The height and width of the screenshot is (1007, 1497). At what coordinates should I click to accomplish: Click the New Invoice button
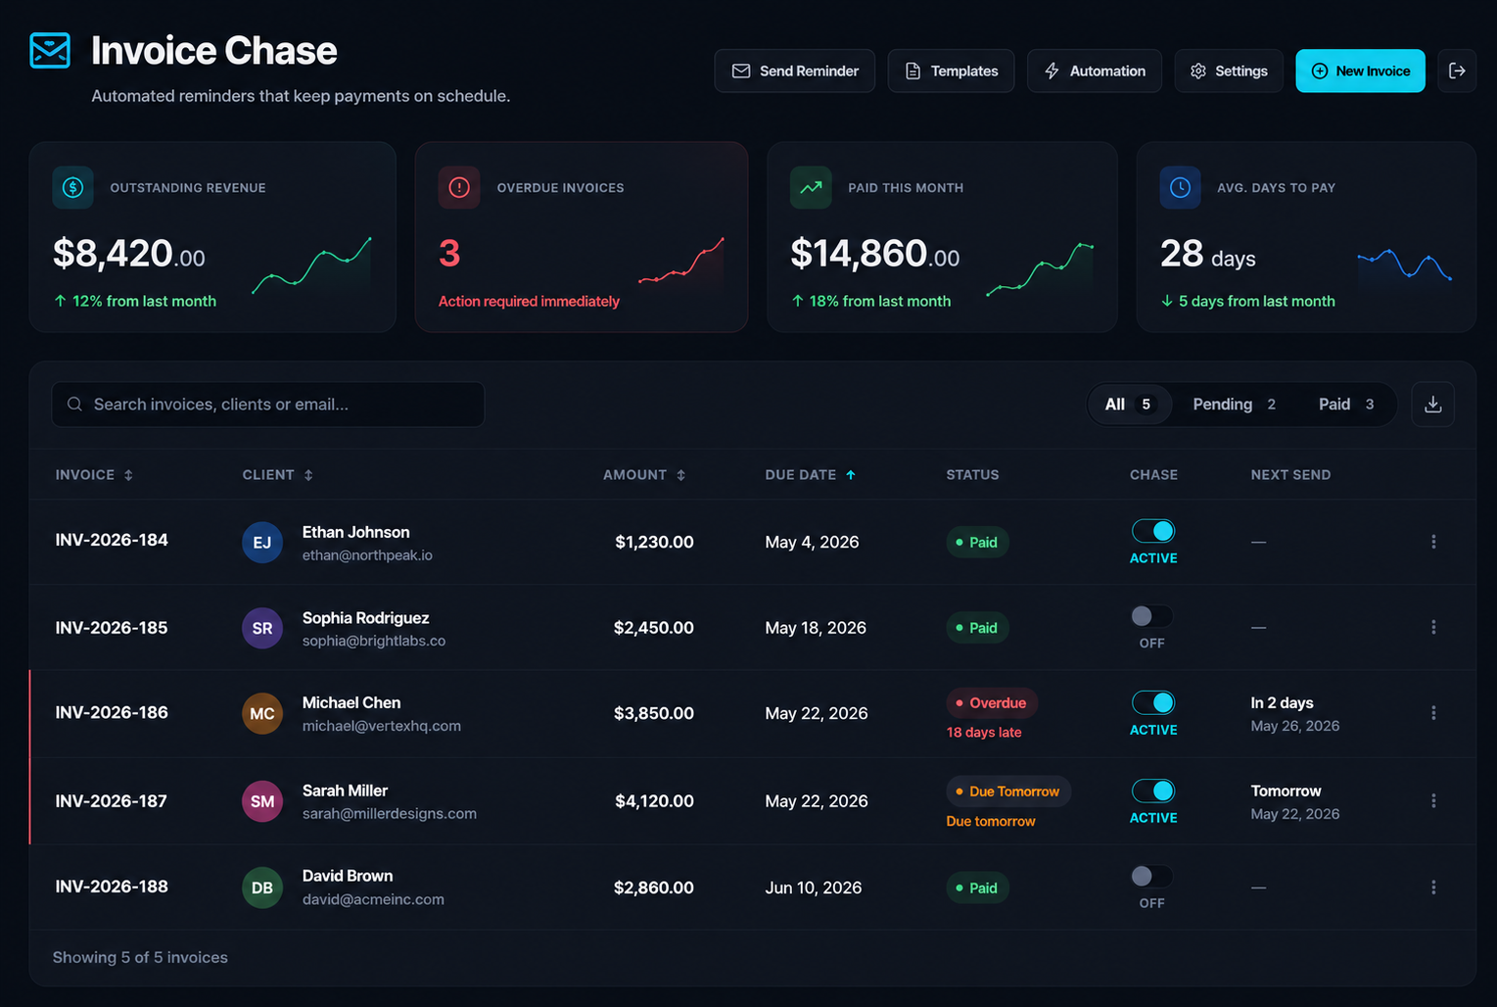click(1360, 71)
